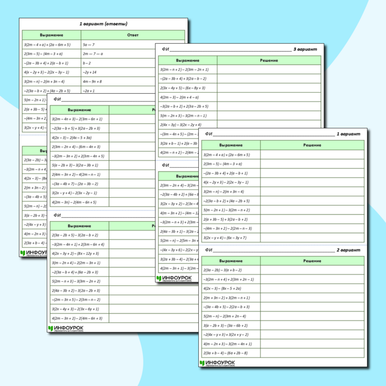The image size is (386, 386).
Task: Click the answer cell '–2y + 14'
Action: click(x=89, y=72)
